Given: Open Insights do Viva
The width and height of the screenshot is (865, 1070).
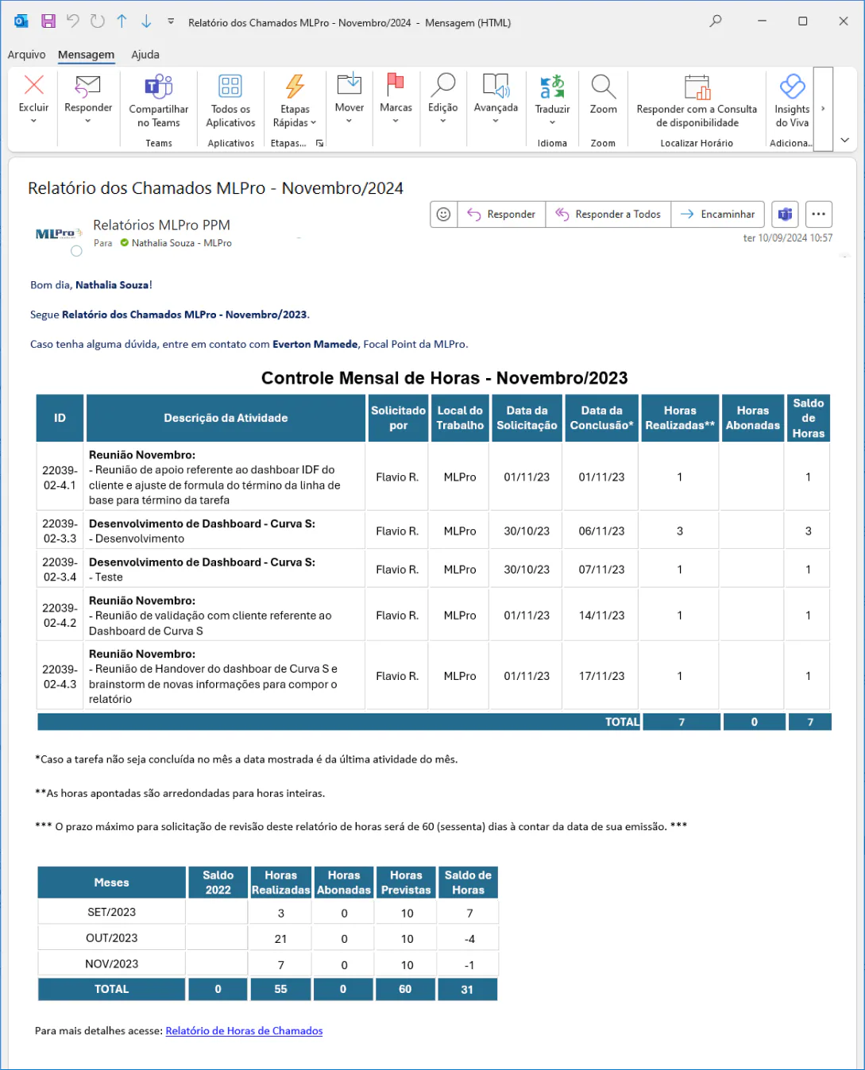Looking at the screenshot, I should click(792, 101).
